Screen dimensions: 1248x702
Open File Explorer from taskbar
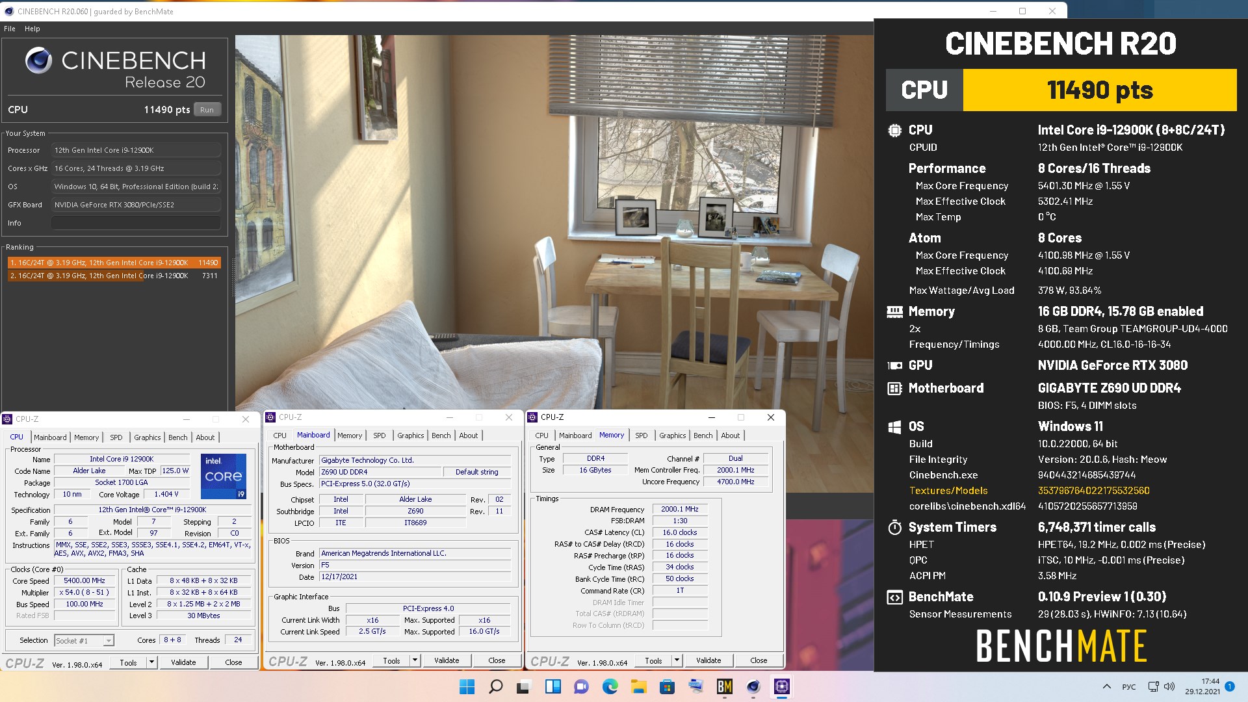coord(638,686)
